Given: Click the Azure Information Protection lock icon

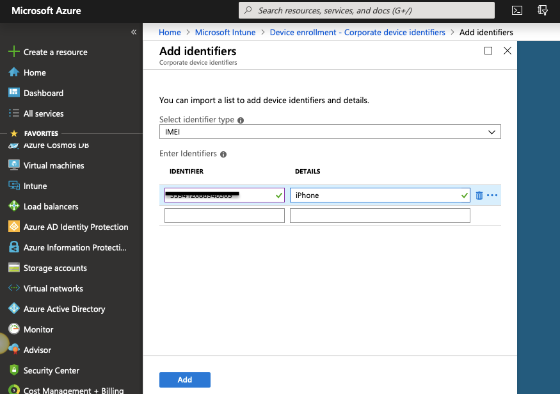Looking at the screenshot, I should [14, 247].
